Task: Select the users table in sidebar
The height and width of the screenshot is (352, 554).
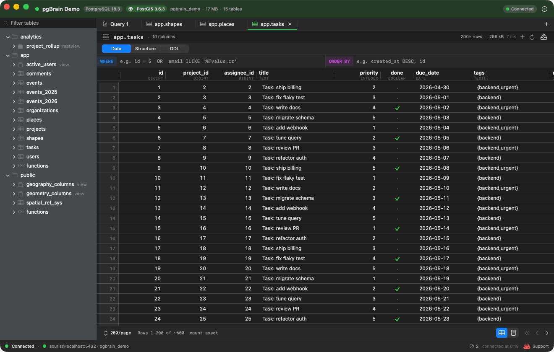Action: click(33, 157)
